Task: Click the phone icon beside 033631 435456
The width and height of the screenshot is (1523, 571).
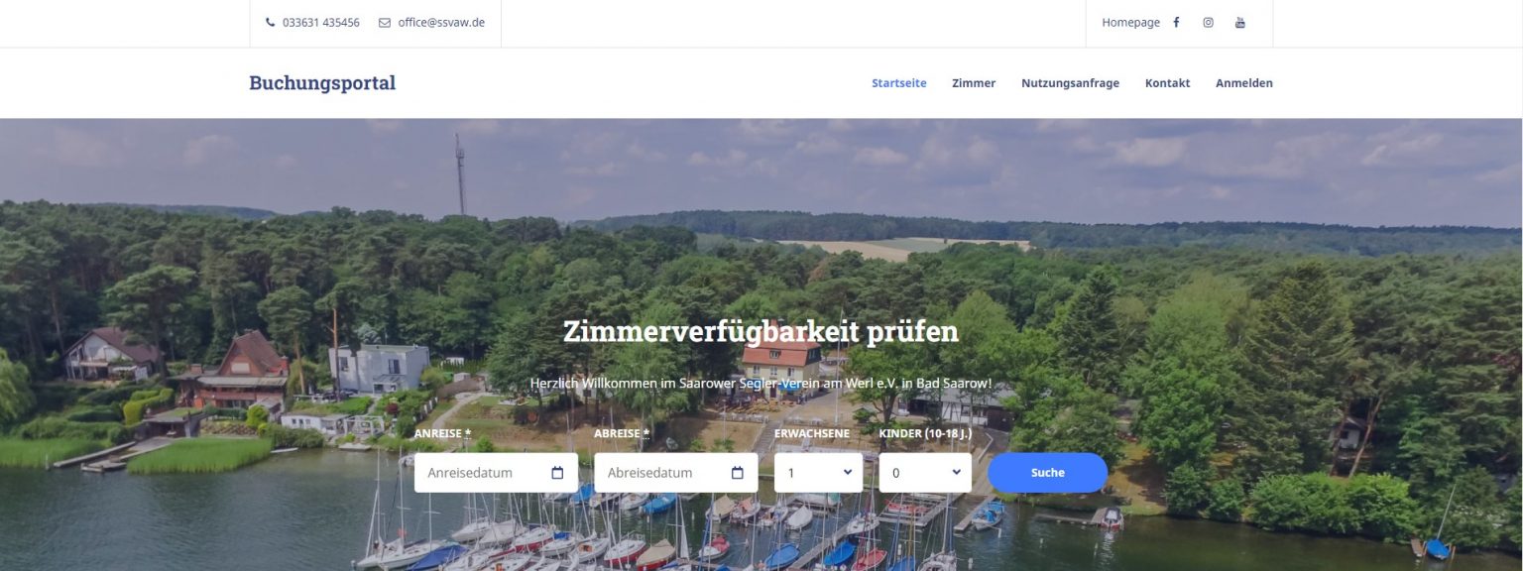Action: click(271, 23)
